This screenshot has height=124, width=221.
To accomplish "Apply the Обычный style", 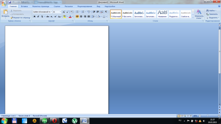I will [116, 14].
